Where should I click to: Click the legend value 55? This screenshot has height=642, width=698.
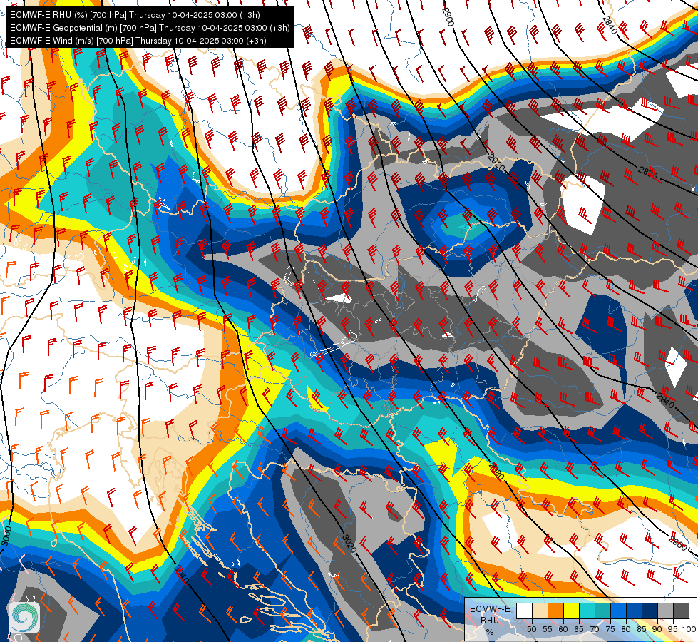pyautogui.click(x=548, y=629)
